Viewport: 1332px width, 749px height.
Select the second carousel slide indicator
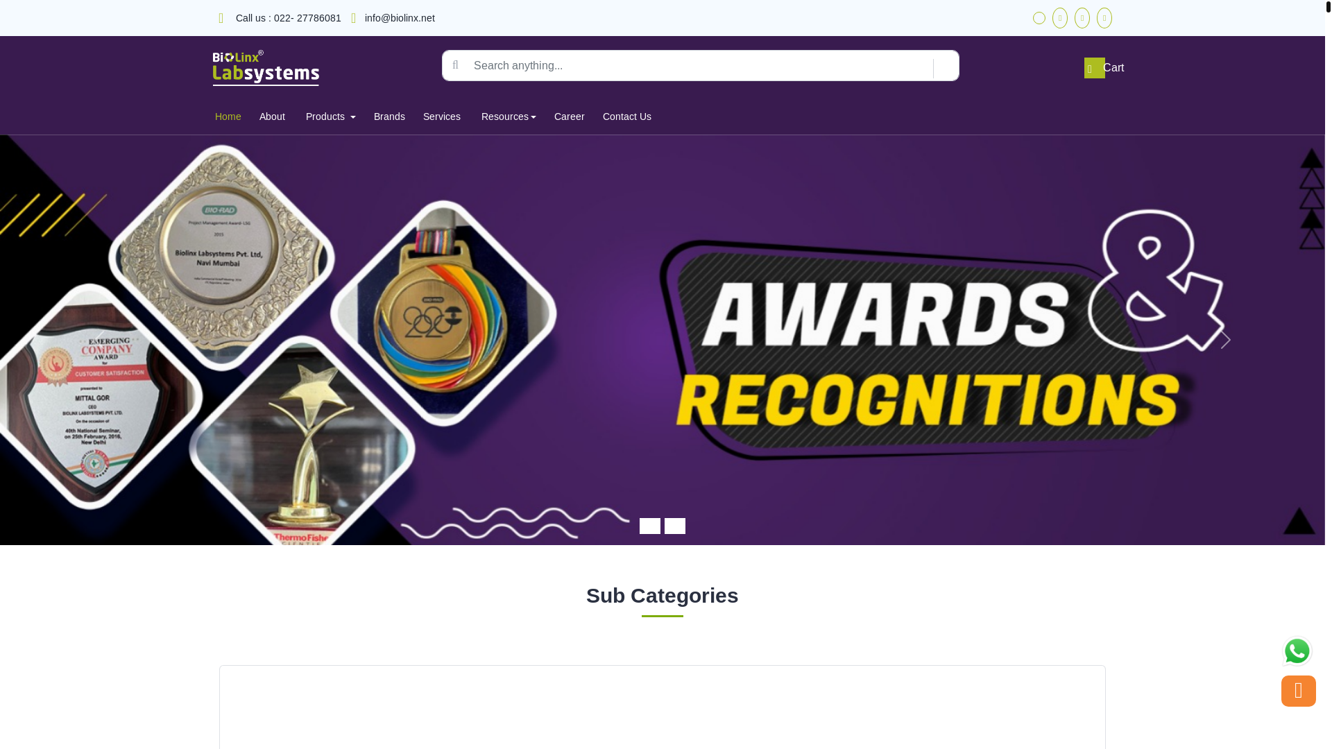674,526
